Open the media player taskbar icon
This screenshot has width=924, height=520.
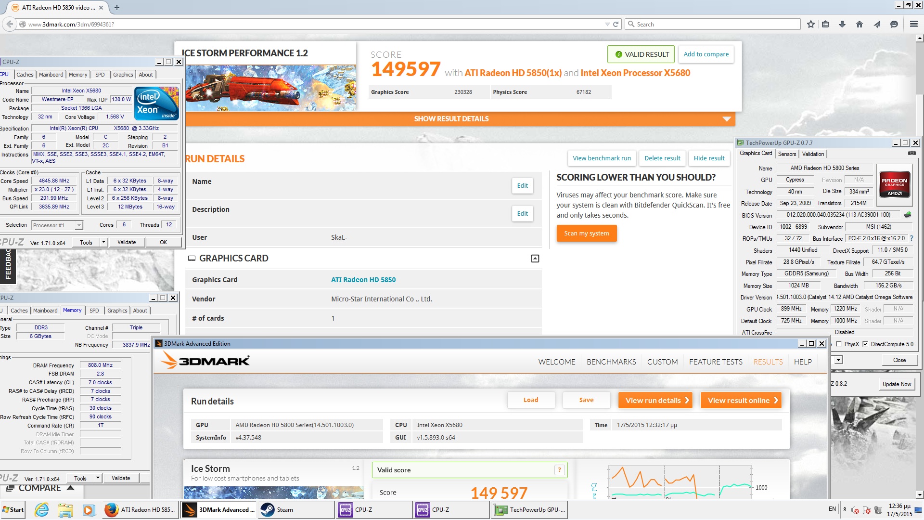(88, 509)
